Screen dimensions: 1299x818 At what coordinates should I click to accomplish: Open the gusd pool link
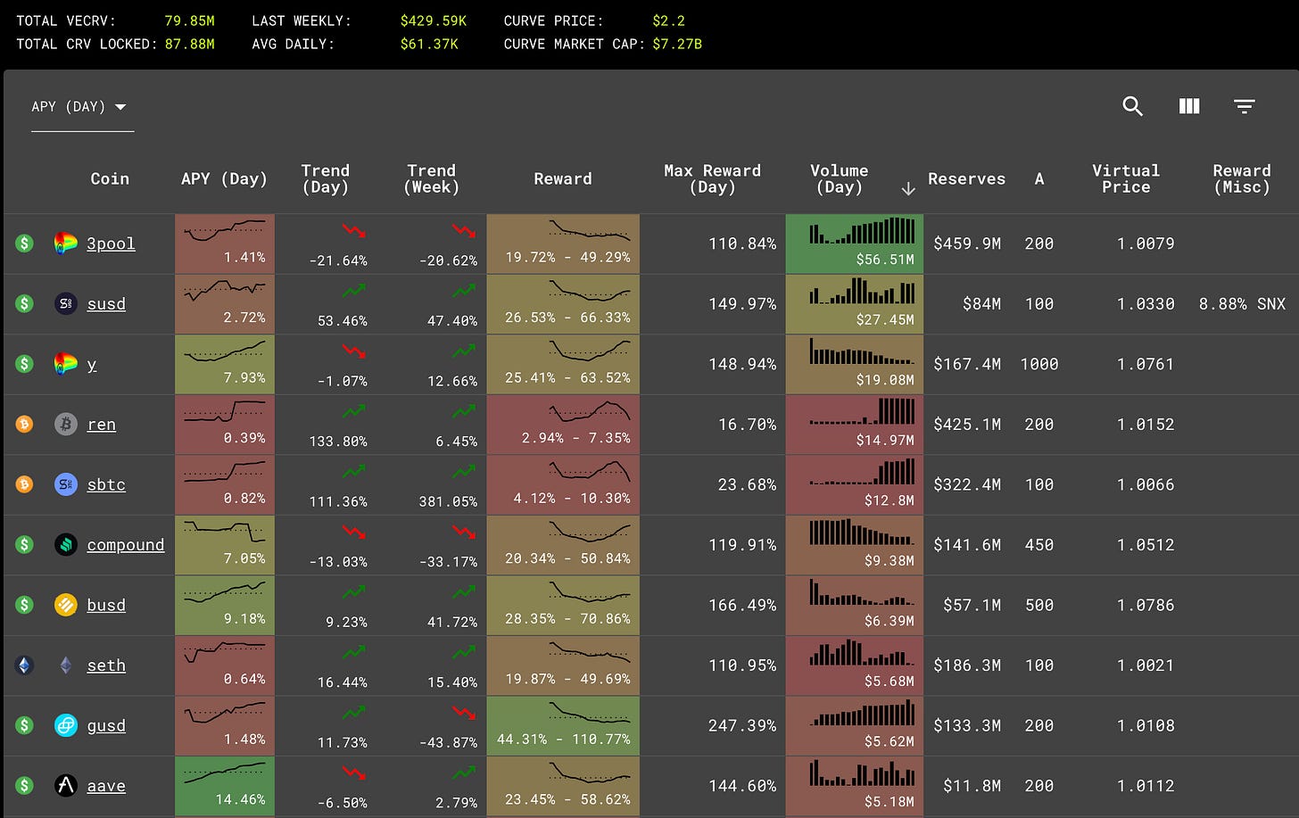(106, 725)
